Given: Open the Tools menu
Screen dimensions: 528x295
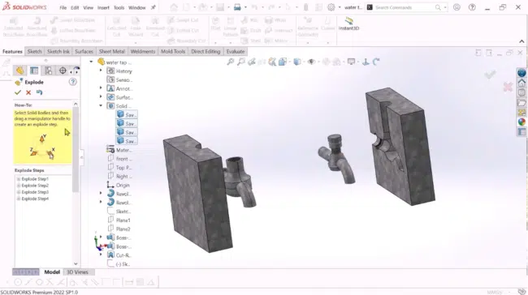Looking at the screenshot, I should [x=119, y=8].
